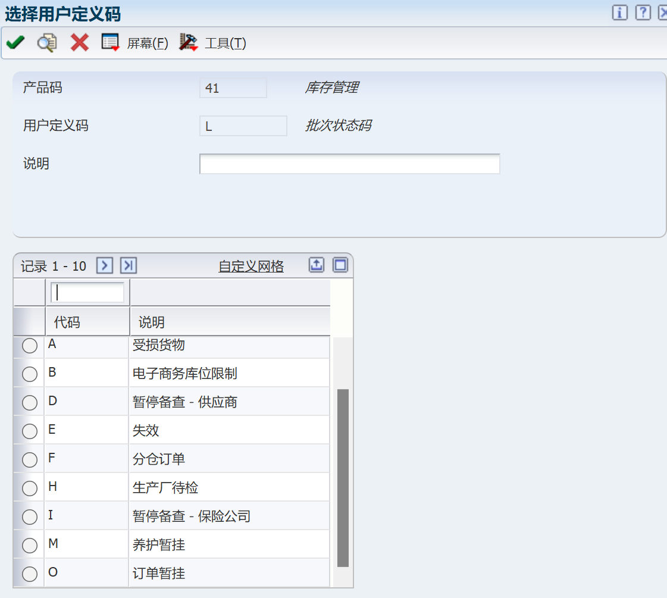
Task: Click the Tools hammer icon
Action: coord(188,42)
